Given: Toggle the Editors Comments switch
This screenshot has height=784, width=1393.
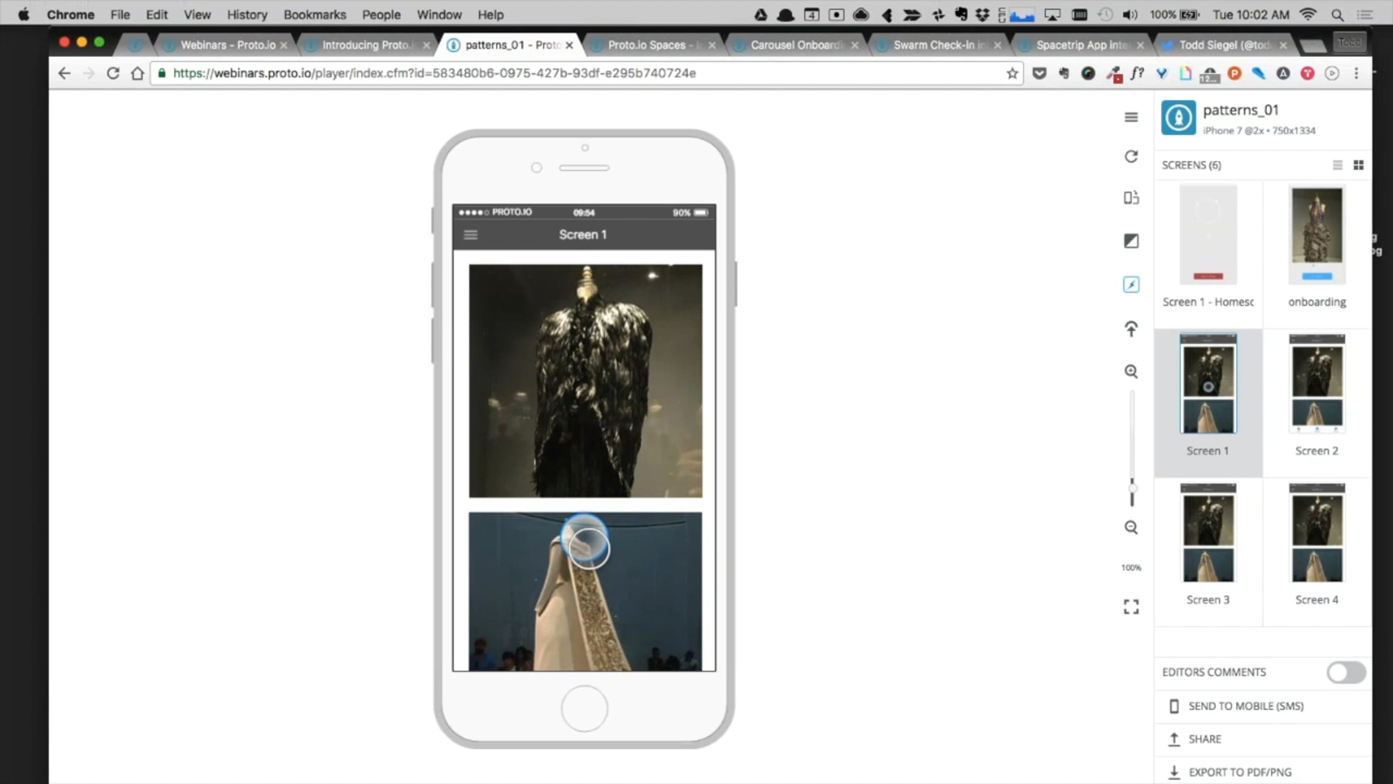Looking at the screenshot, I should (x=1345, y=672).
